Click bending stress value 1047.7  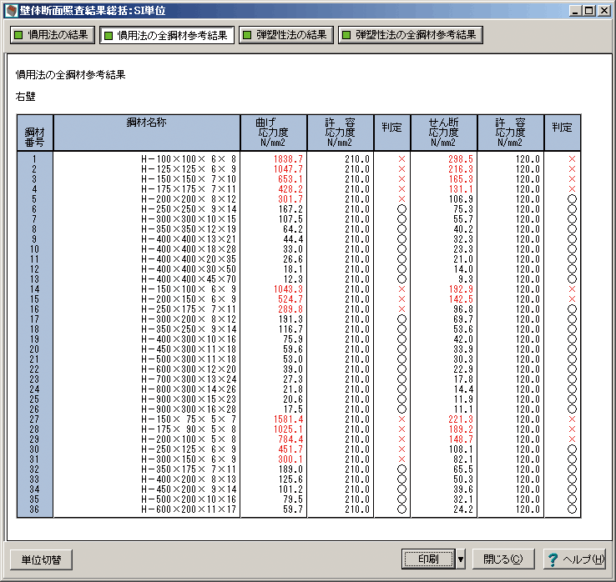tap(288, 169)
